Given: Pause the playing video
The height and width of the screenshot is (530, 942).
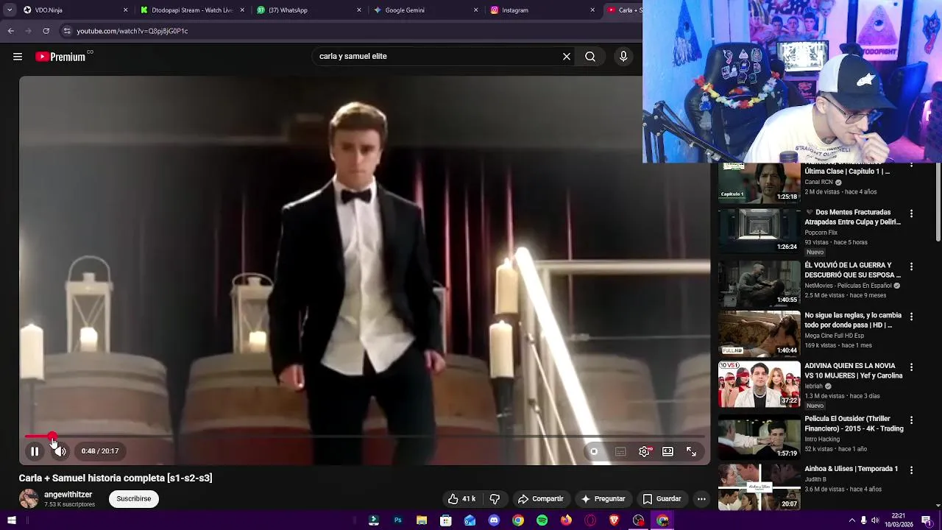Looking at the screenshot, I should pos(35,451).
